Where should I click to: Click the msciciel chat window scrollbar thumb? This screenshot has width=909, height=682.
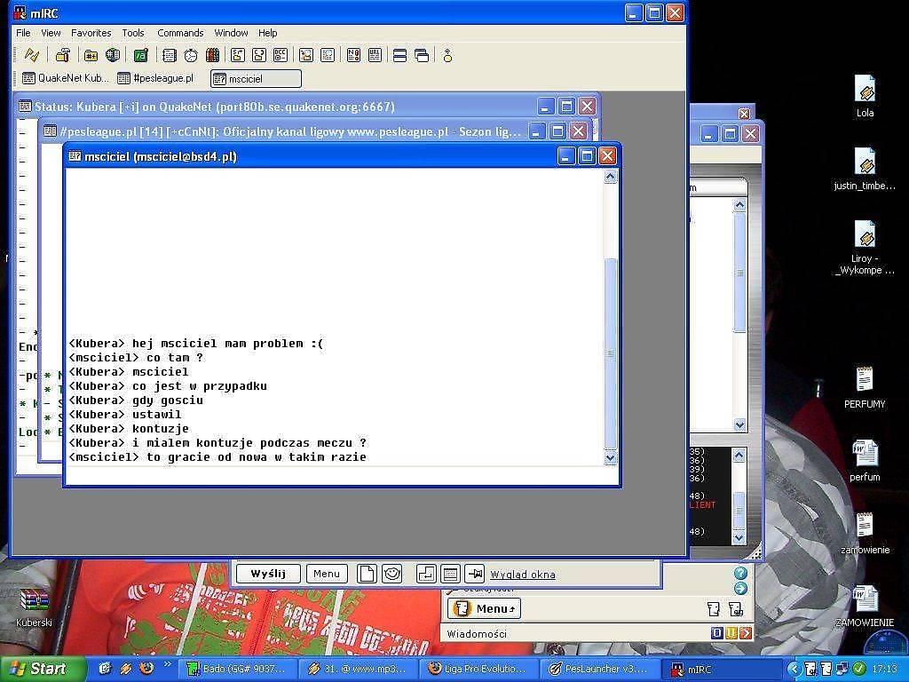point(610,353)
